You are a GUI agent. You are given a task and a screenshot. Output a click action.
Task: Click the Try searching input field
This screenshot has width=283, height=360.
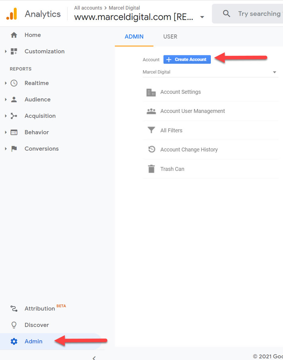(x=259, y=14)
